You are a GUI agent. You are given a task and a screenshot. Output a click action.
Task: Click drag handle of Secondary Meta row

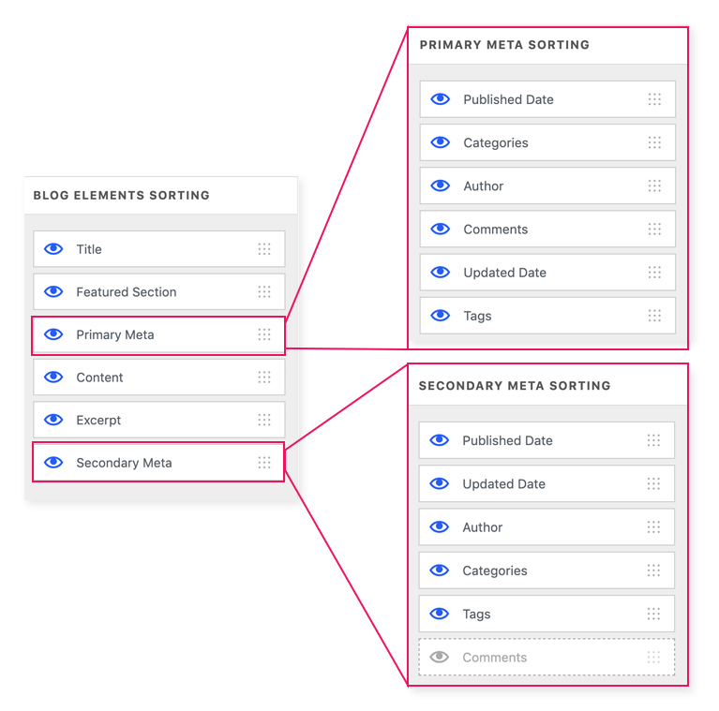point(264,462)
